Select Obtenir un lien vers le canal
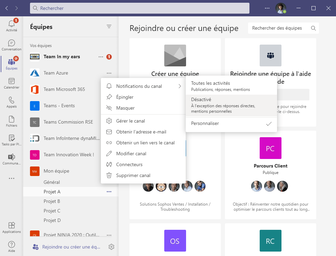The height and width of the screenshot is (256, 336). [x=143, y=143]
